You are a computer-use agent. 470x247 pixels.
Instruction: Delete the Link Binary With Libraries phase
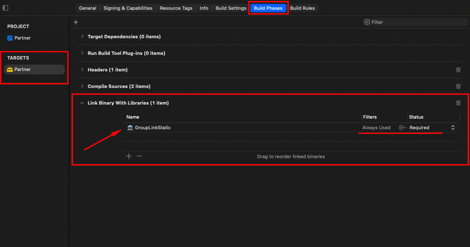point(459,103)
